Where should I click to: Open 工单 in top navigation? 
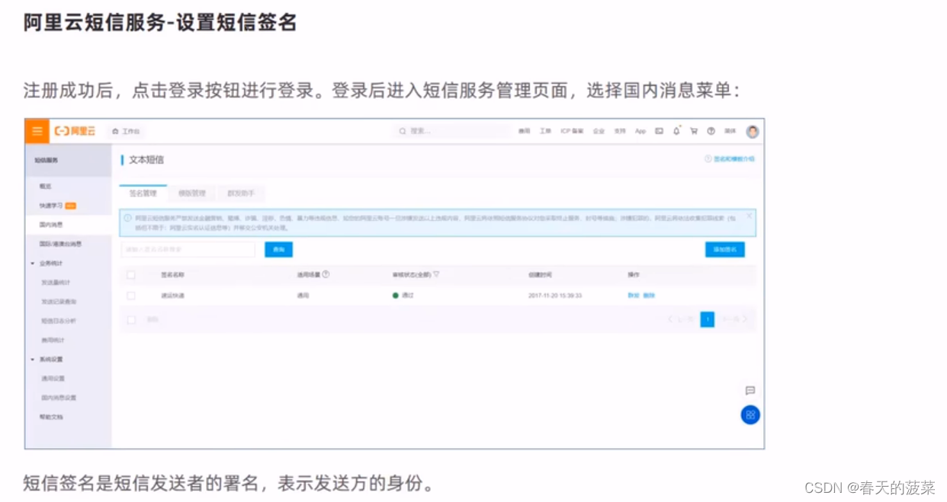point(544,131)
